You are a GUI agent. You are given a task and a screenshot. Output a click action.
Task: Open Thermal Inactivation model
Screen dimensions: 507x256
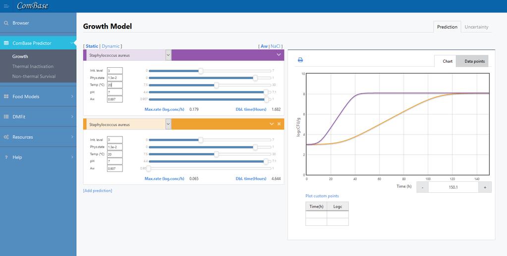[33, 66]
